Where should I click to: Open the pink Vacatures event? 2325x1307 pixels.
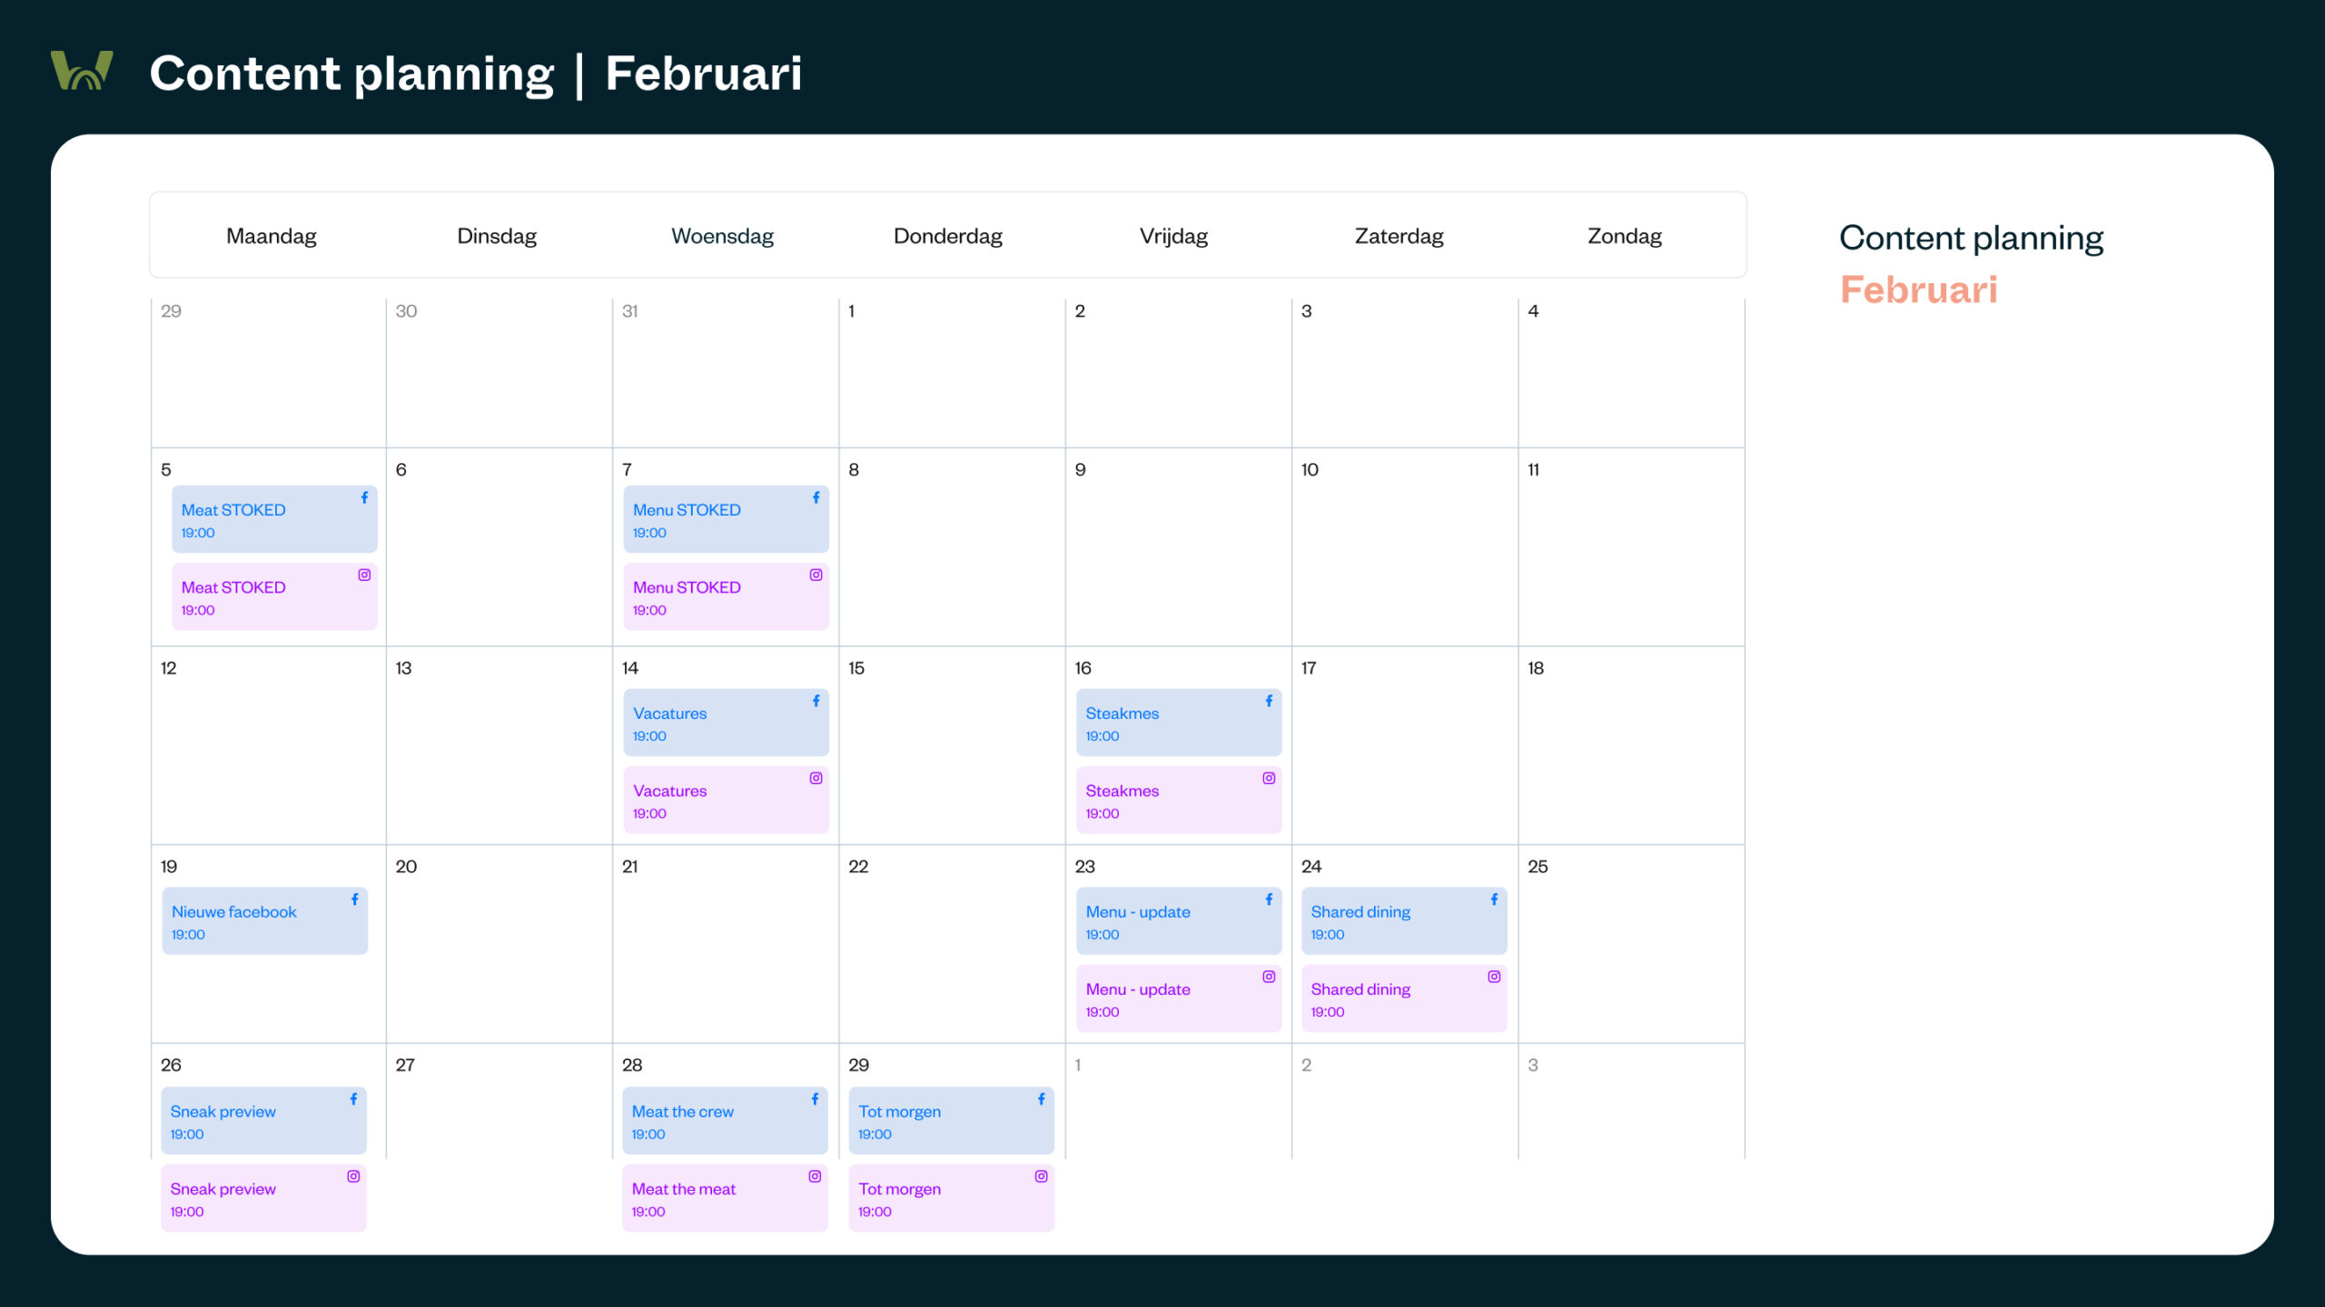(726, 800)
